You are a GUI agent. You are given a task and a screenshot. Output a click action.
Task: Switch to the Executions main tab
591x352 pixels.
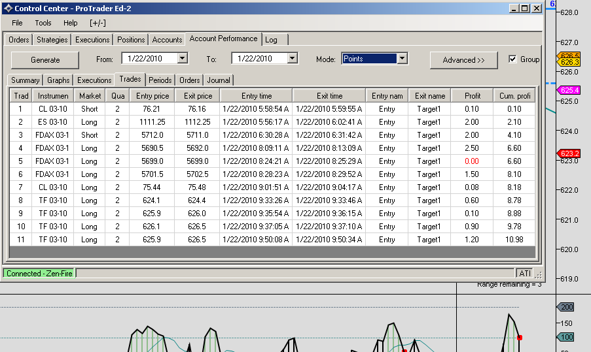click(92, 39)
